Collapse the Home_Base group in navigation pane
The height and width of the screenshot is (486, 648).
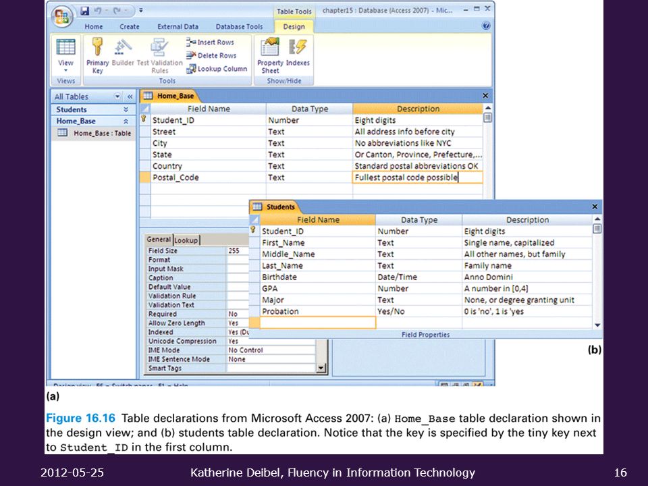[126, 121]
